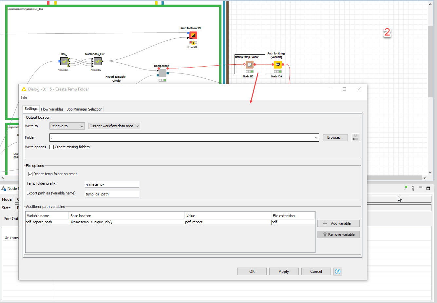This screenshot has width=437, height=303.
Task: Open the Write to dropdown showing Relative to
Action: coord(67,126)
